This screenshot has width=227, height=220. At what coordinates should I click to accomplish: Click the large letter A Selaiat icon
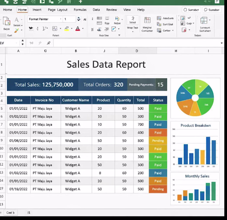pyautogui.click(x=17, y=20)
